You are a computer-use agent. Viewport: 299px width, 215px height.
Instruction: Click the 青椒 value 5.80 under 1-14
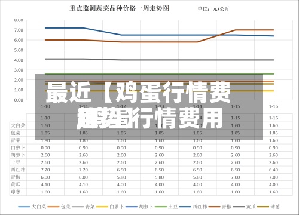click(197, 177)
